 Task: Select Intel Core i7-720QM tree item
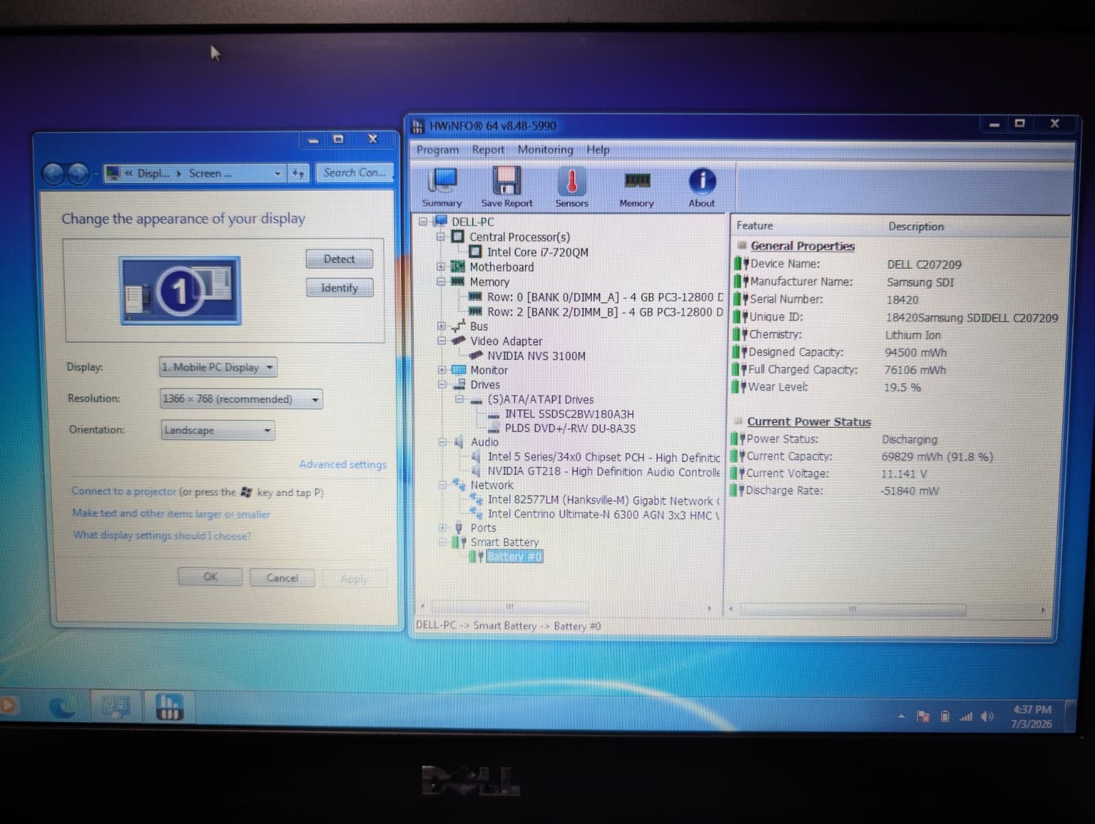[537, 252]
